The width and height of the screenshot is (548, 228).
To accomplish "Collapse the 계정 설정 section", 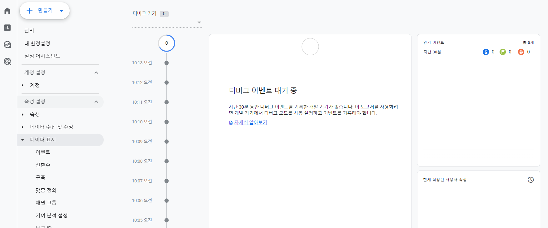I will point(96,73).
